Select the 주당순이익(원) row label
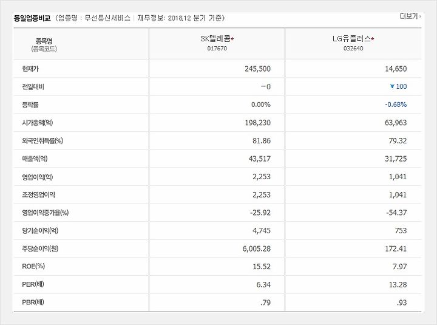This screenshot has height=325, width=437. (x=40, y=248)
